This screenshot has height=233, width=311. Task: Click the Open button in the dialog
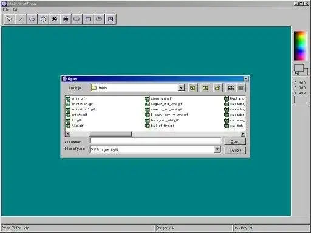(235, 141)
